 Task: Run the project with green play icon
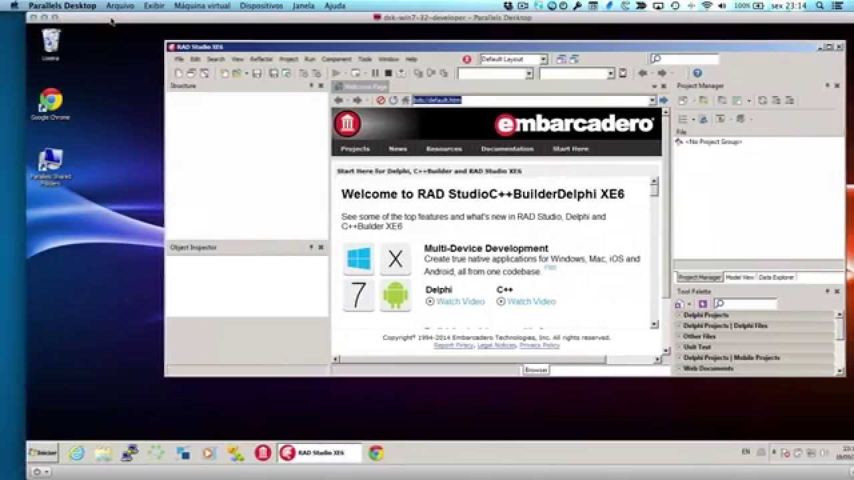pos(336,73)
